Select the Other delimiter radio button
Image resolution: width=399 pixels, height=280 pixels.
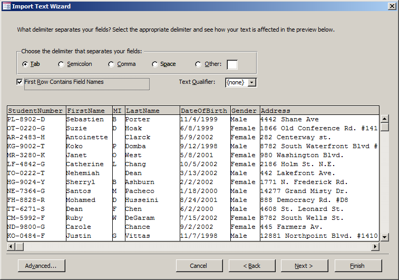pyautogui.click(x=198, y=64)
